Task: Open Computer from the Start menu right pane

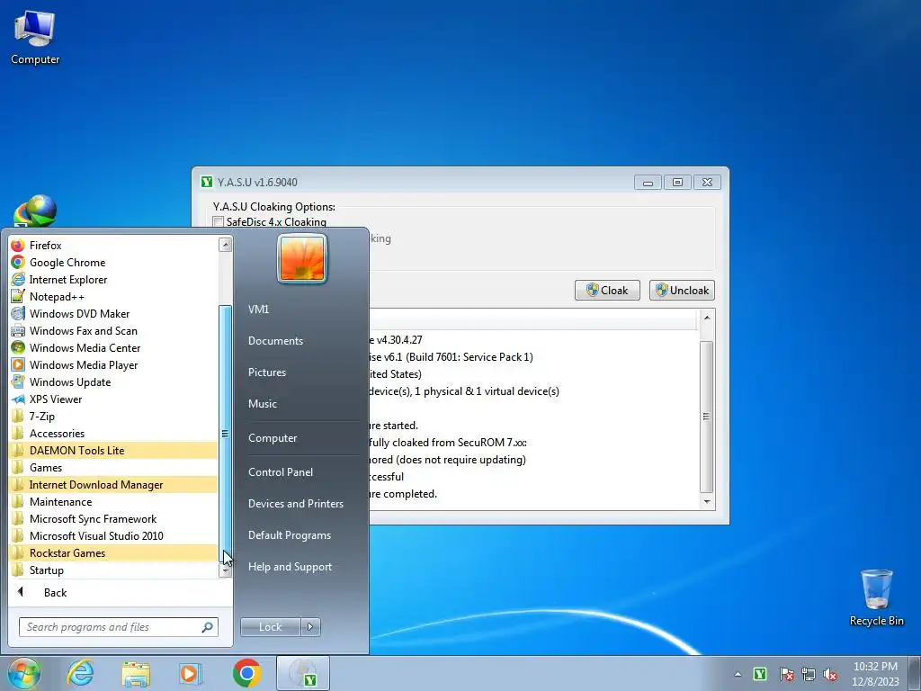Action: (x=273, y=438)
